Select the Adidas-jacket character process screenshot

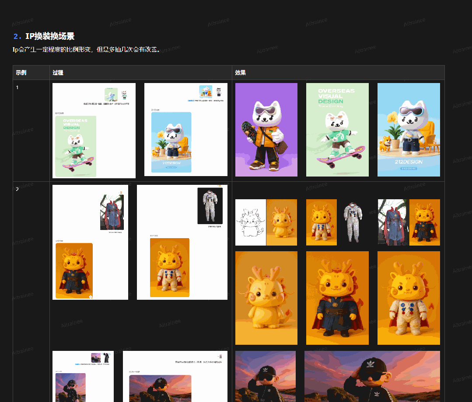pyautogui.click(x=83, y=376)
